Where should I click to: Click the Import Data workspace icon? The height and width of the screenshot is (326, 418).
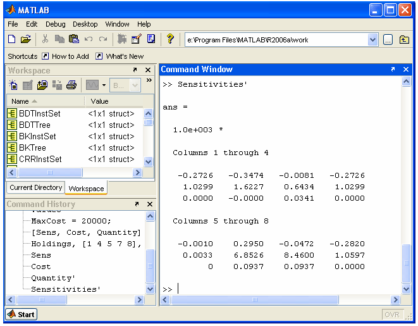click(42, 85)
